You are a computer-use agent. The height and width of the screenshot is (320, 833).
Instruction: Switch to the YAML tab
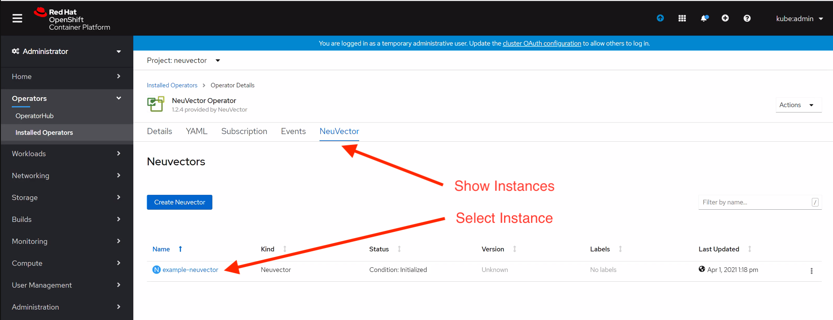[x=197, y=131]
